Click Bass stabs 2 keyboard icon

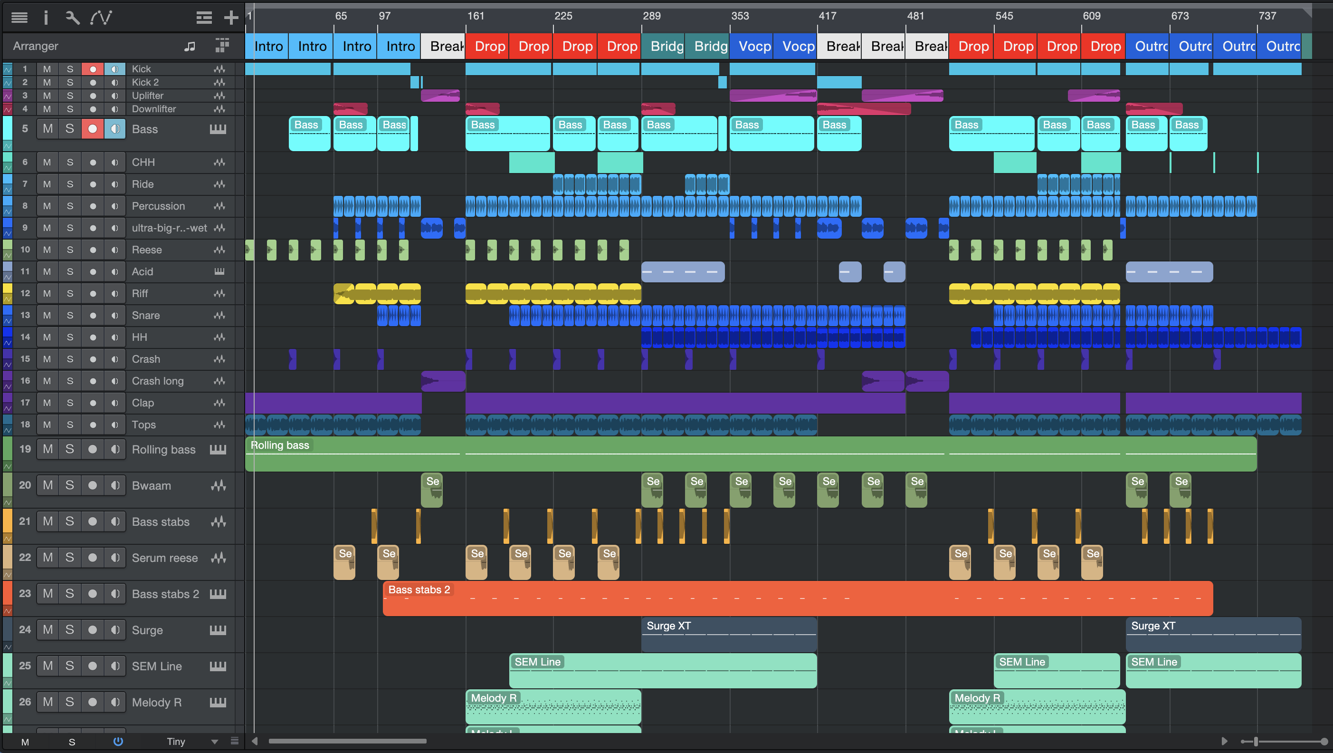218,593
